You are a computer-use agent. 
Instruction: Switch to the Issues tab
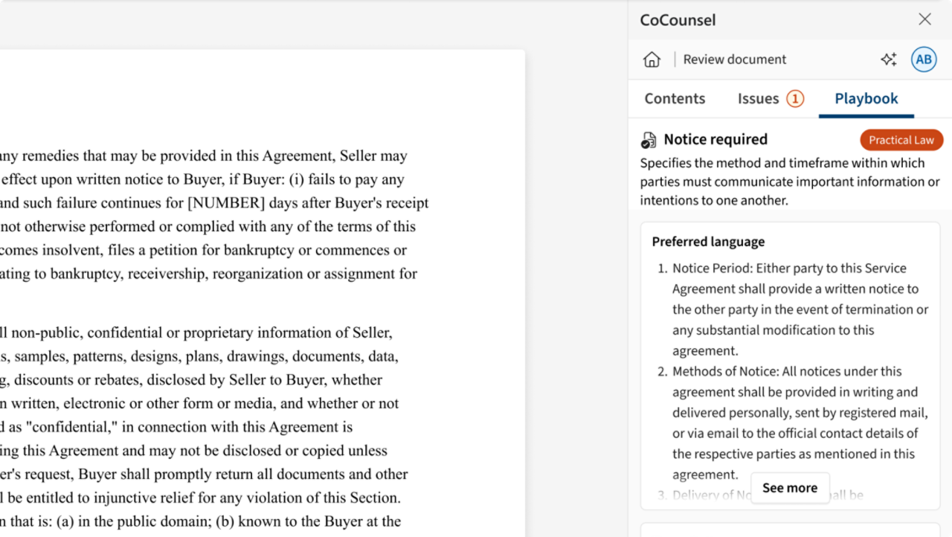(771, 98)
